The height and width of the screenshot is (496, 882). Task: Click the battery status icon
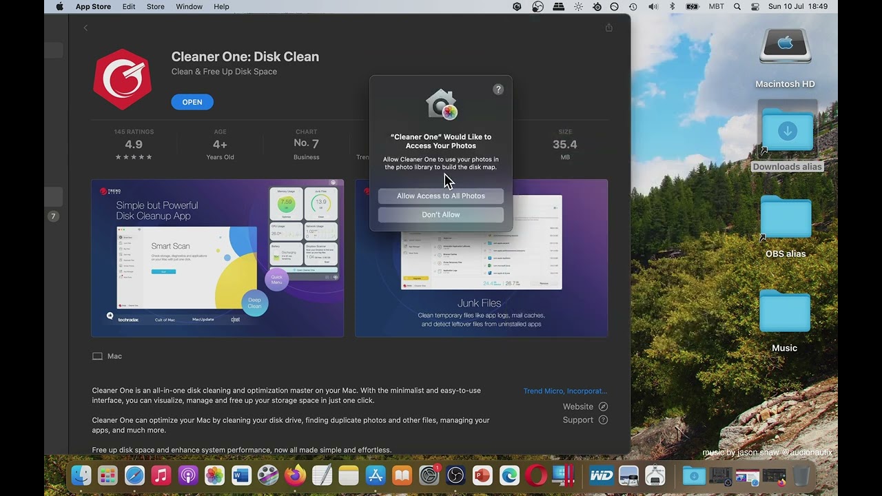693,6
